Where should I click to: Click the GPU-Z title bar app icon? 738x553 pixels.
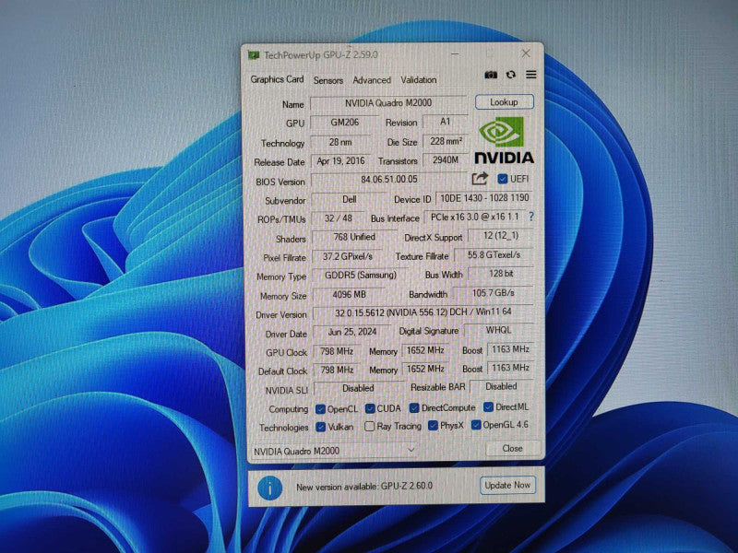254,55
